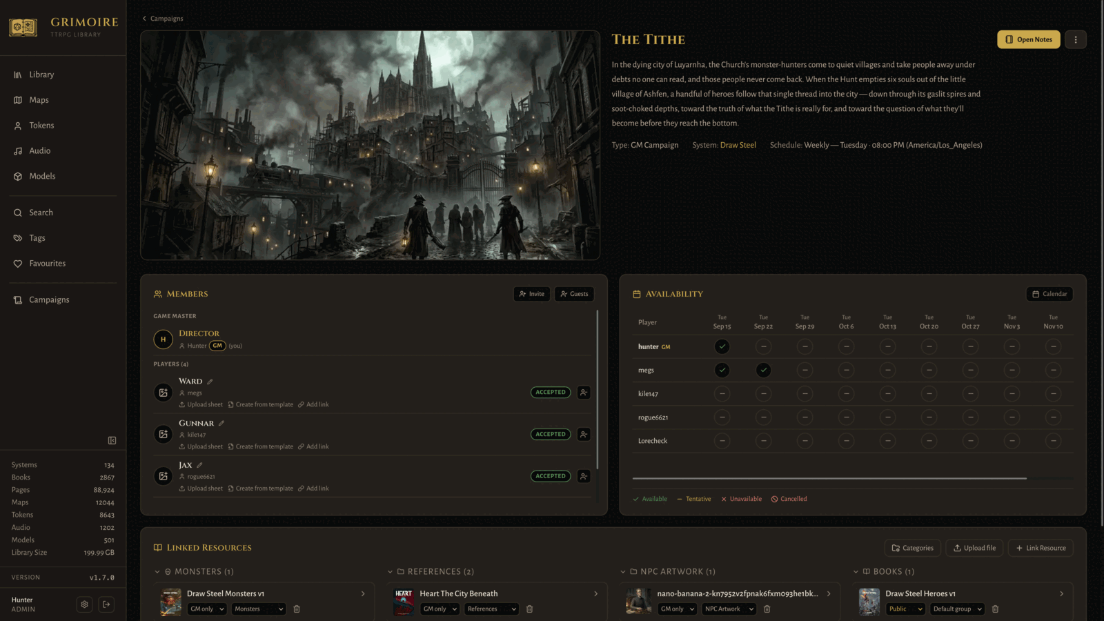Click Draw Steel Monsters v1 thumbnail
Image resolution: width=1104 pixels, height=621 pixels.
click(x=170, y=602)
